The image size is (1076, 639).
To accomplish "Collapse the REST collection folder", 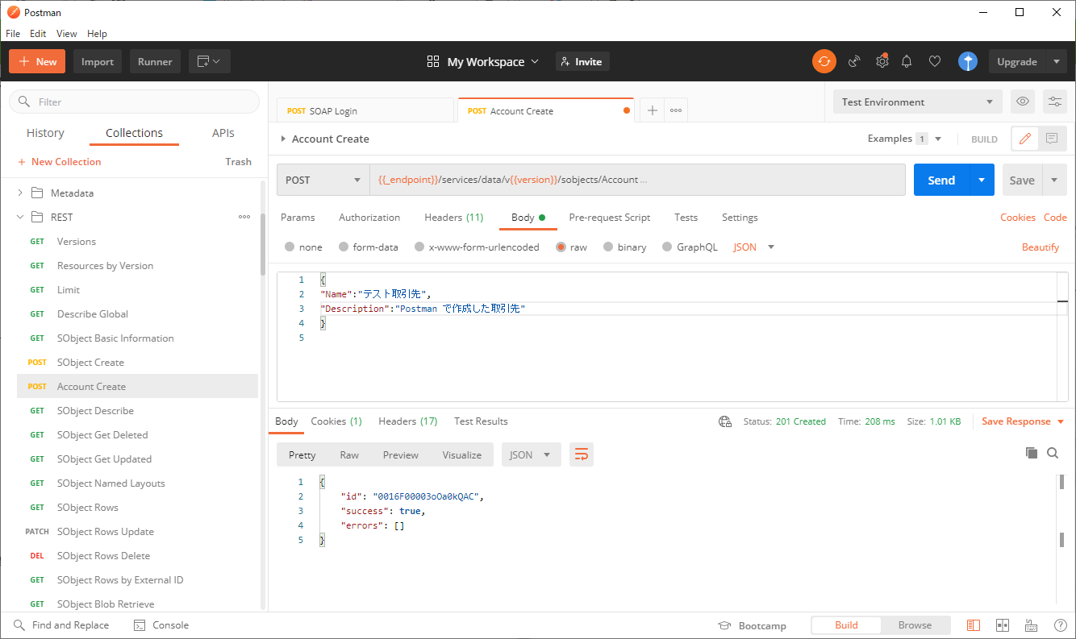I will point(20,218).
